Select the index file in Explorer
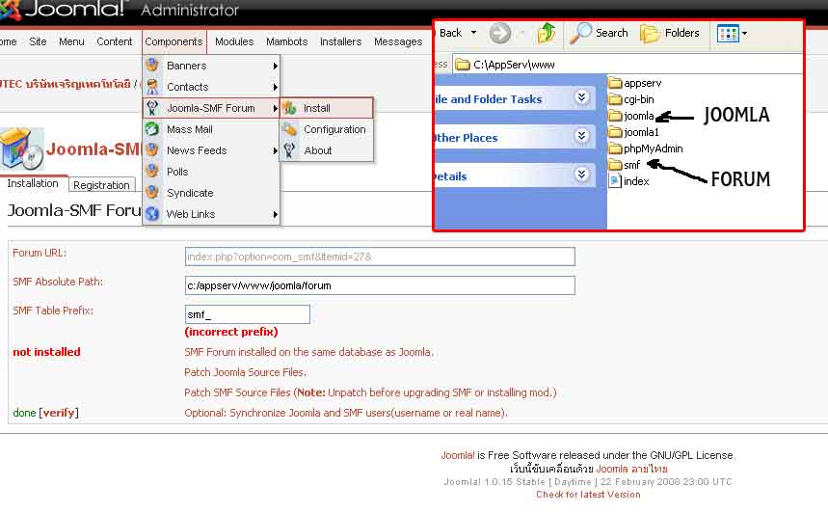Viewport: 828px width, 513px height. point(628,181)
